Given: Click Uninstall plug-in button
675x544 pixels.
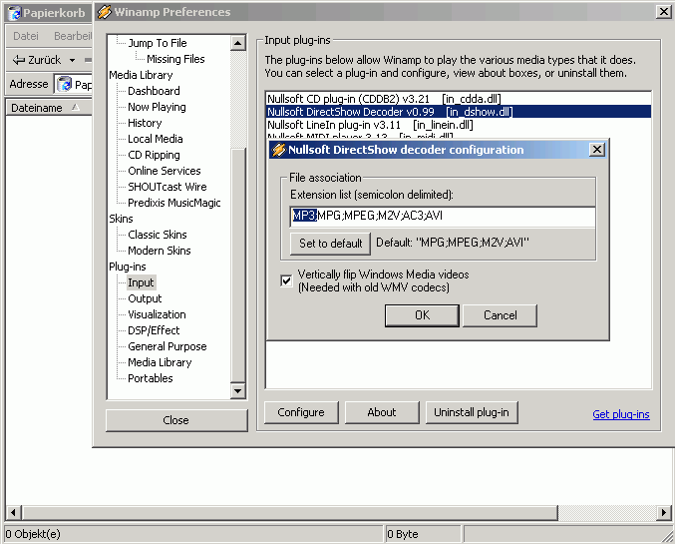Looking at the screenshot, I should [x=472, y=412].
